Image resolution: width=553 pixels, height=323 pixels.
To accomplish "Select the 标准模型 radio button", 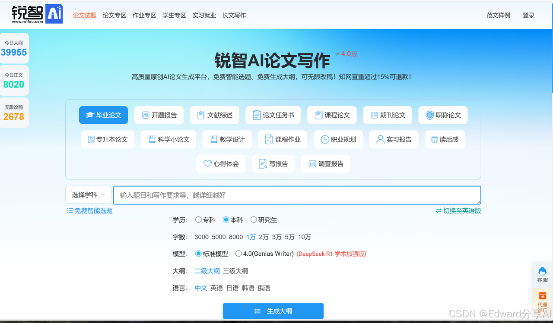I will (x=198, y=254).
